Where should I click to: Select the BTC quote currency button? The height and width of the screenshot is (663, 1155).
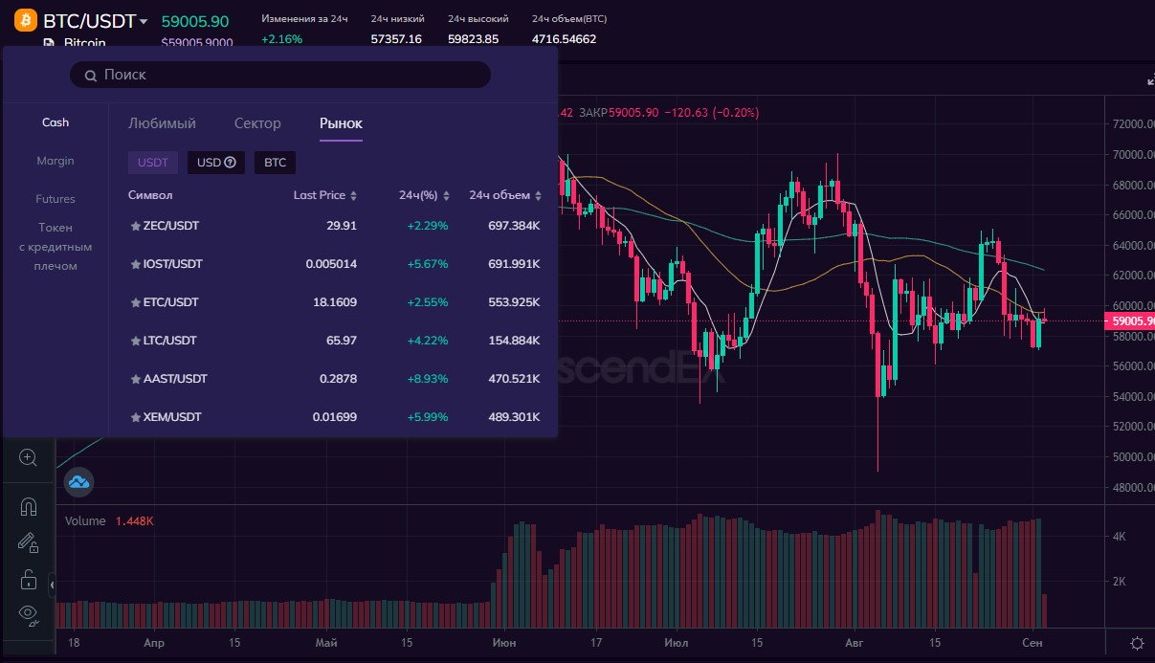[275, 163]
